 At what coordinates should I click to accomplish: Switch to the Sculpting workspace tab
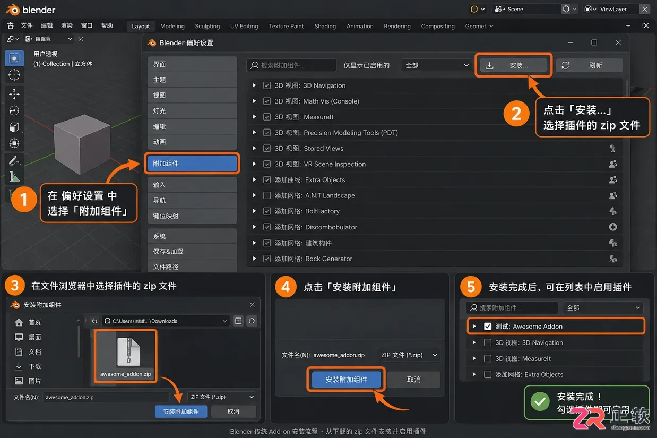tap(208, 26)
